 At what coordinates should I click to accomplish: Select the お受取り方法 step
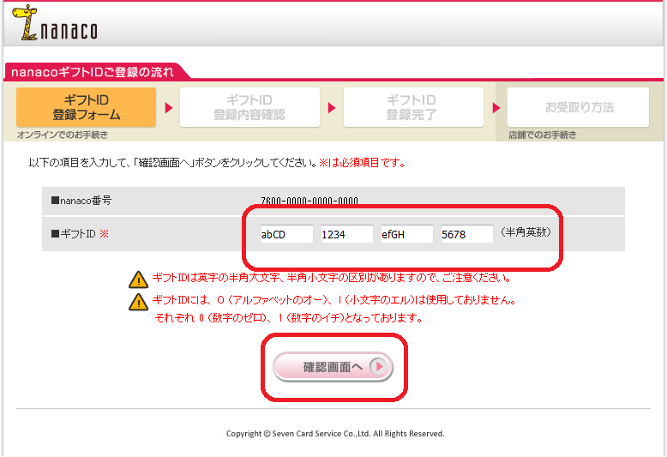pos(579,107)
